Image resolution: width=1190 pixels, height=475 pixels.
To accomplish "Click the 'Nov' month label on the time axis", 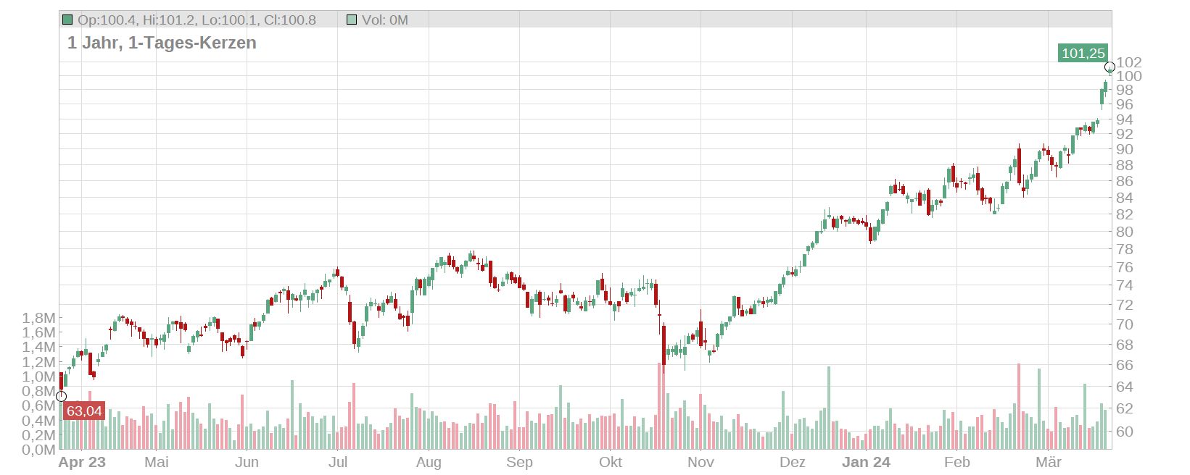I will click(701, 463).
